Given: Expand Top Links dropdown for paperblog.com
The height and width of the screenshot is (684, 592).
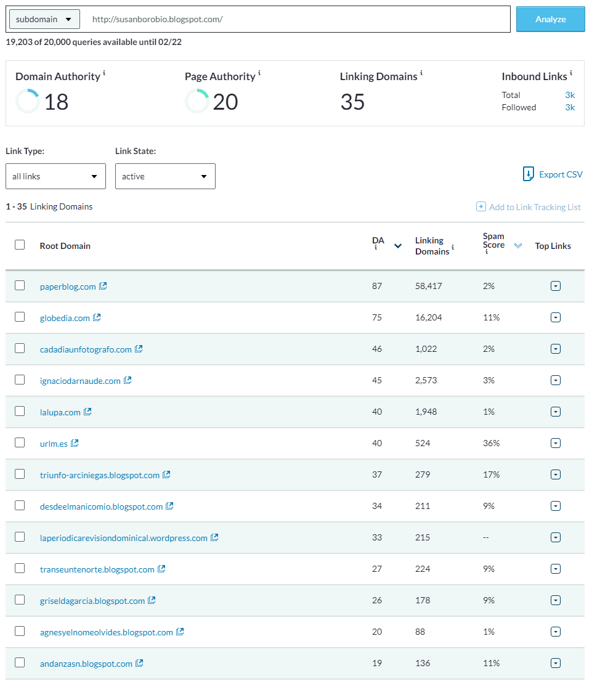Looking at the screenshot, I should [x=555, y=285].
